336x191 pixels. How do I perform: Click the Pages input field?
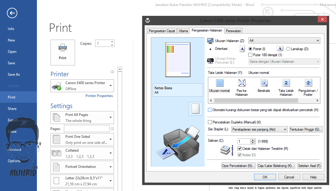(87, 129)
